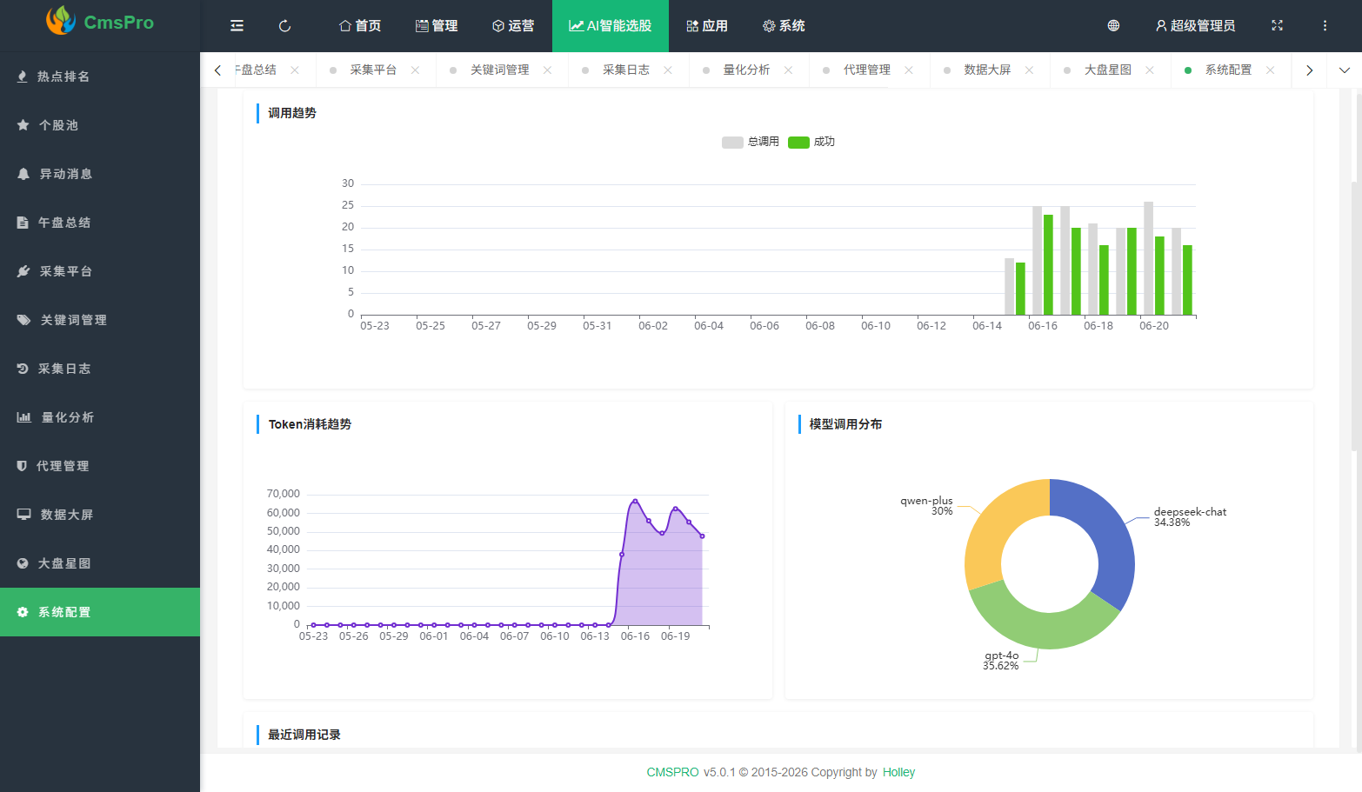Image resolution: width=1362 pixels, height=792 pixels.
Task: Show previous tabs with left arrow
Action: pyautogui.click(x=217, y=70)
